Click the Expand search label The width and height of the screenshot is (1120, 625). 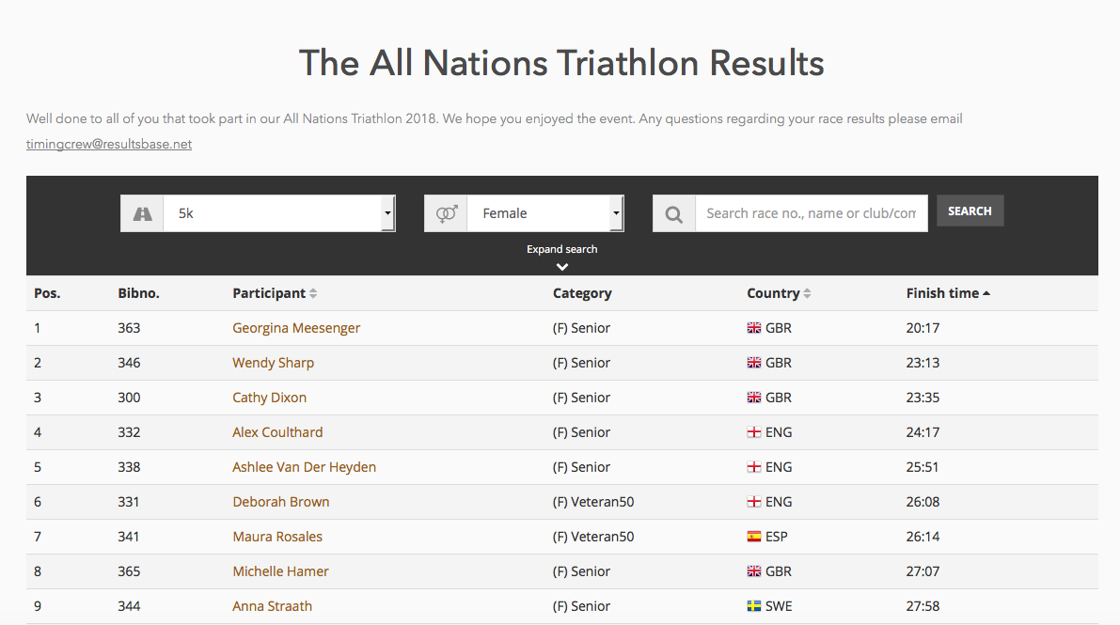pyautogui.click(x=562, y=249)
